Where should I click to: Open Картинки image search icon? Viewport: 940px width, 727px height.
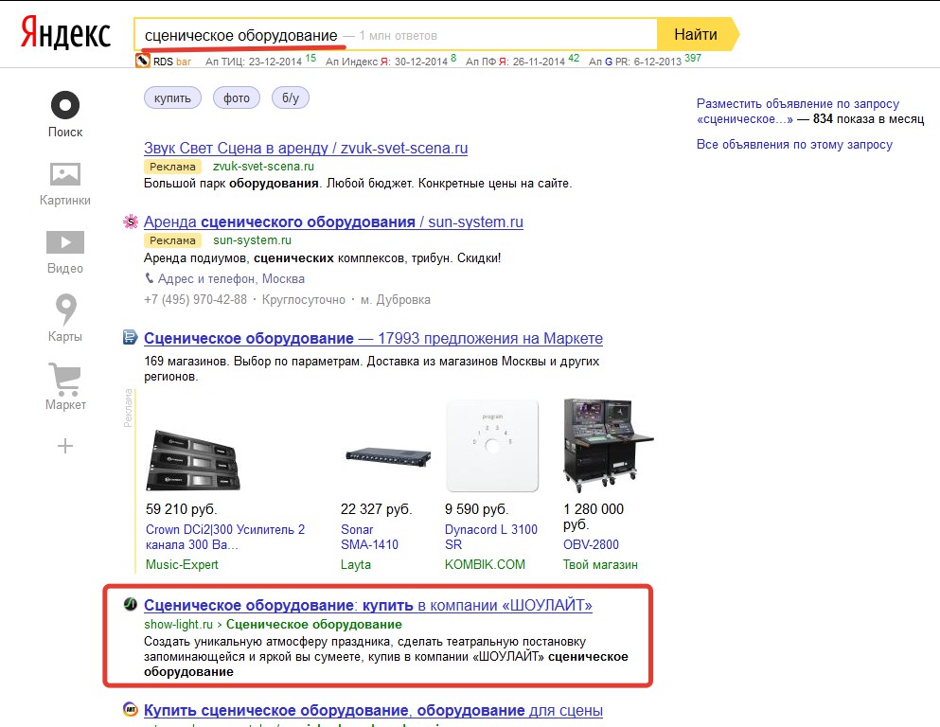tap(65, 174)
